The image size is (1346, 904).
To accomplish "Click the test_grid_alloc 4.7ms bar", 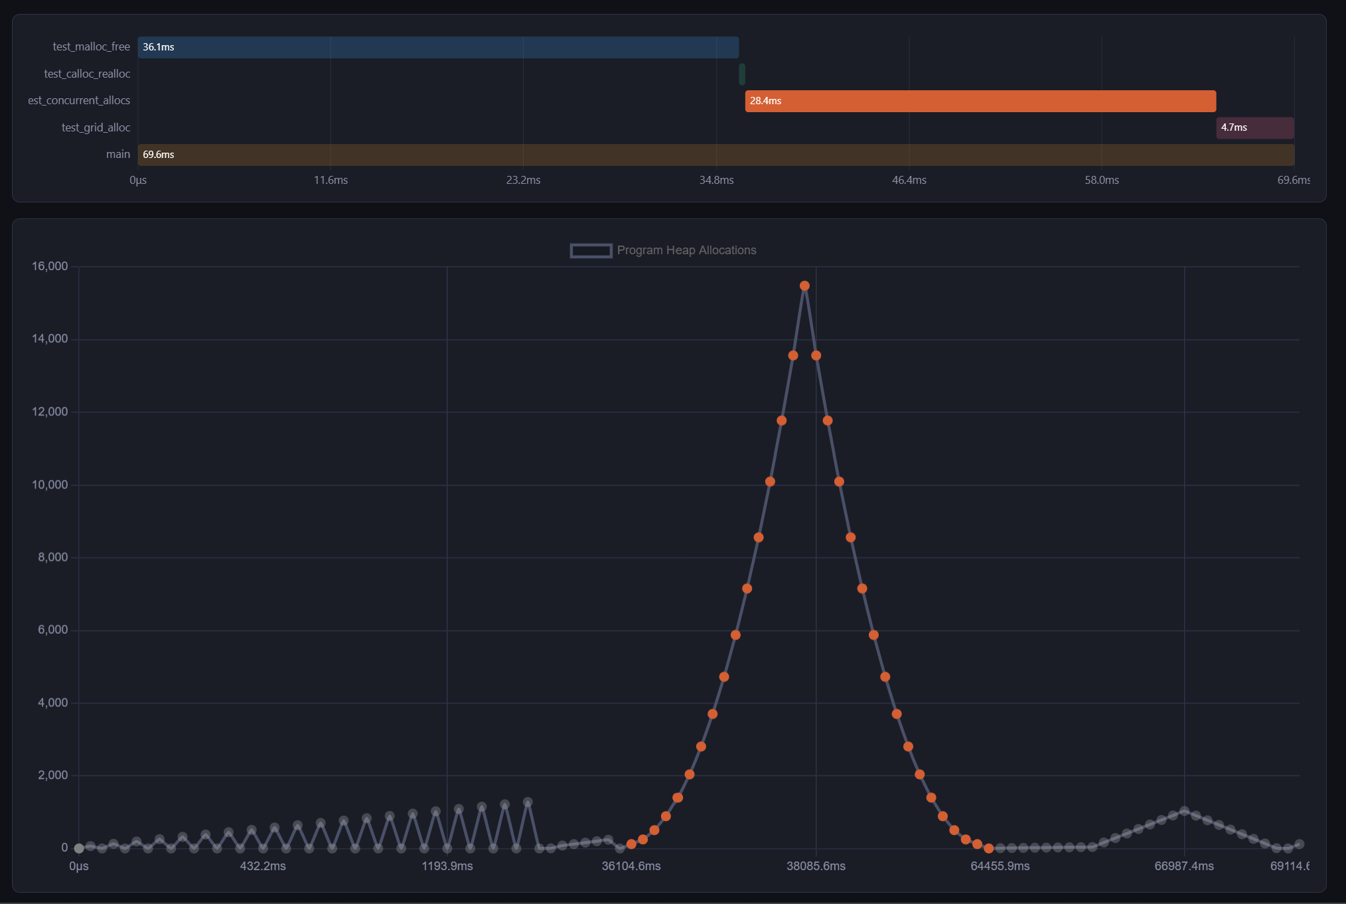I will click(1254, 128).
